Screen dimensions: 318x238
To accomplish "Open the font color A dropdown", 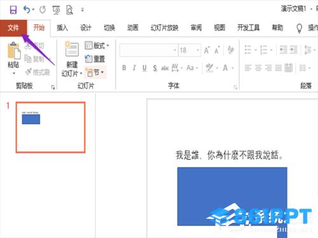I will (233, 68).
